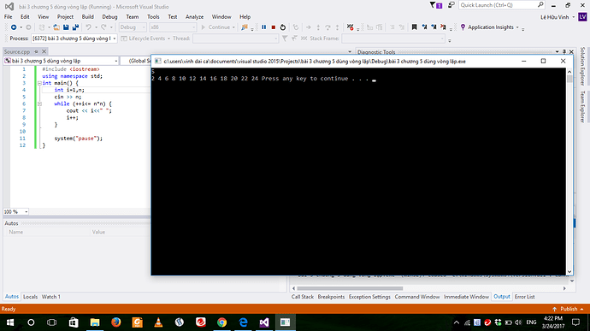Open the Solution Explorer side tab
Image resolution: width=590 pixels, height=331 pixels.
coord(582,66)
